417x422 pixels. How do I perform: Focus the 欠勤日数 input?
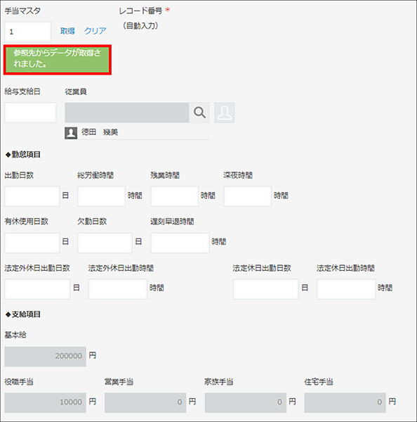click(105, 243)
